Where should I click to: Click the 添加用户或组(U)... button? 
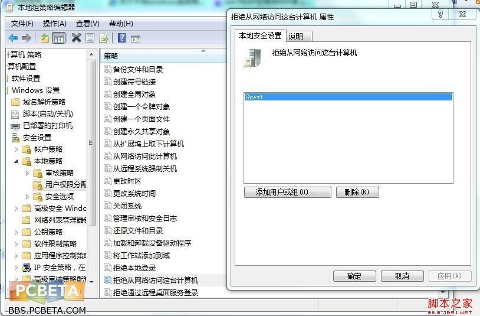coord(287,192)
